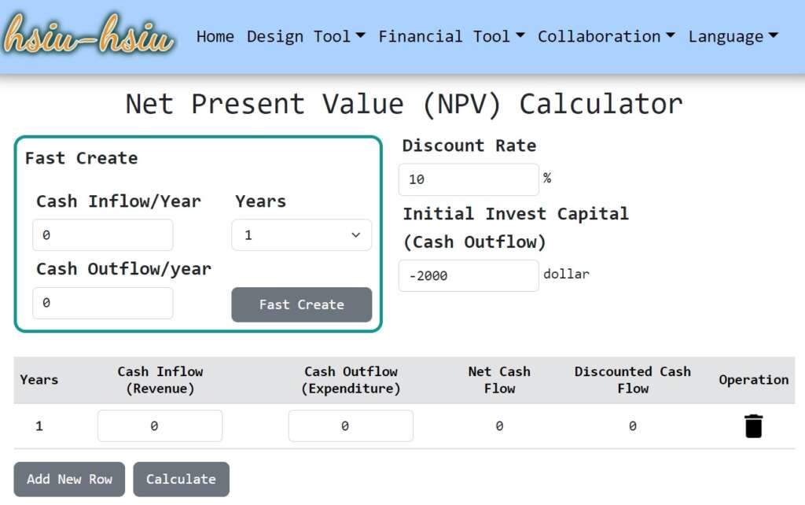The width and height of the screenshot is (805, 505).
Task: Open the Design Tool dropdown menu
Action: pos(306,36)
